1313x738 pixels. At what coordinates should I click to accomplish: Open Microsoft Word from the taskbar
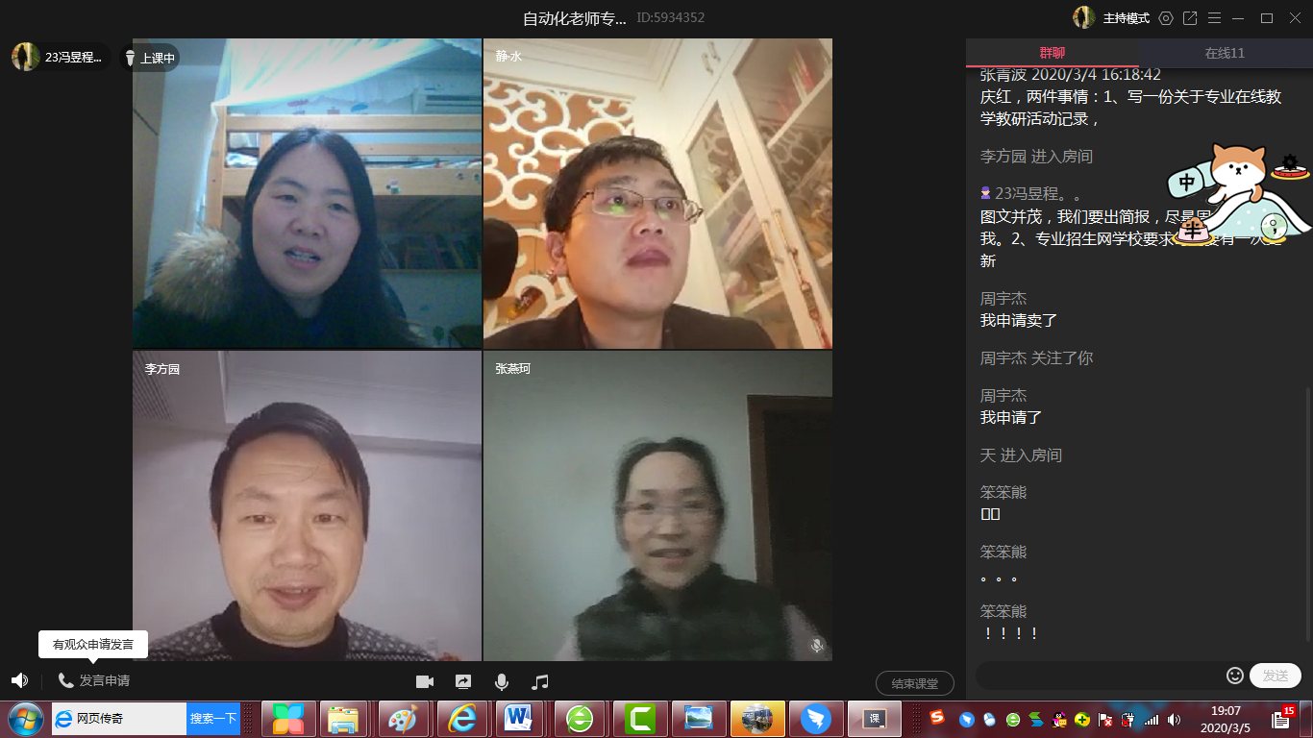coord(519,718)
